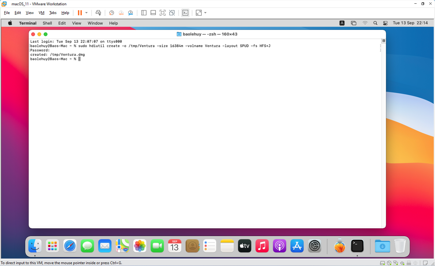Screen dimensions: 435x266
Task: Click the input source 'A' menu bar icon
Action: point(342,23)
